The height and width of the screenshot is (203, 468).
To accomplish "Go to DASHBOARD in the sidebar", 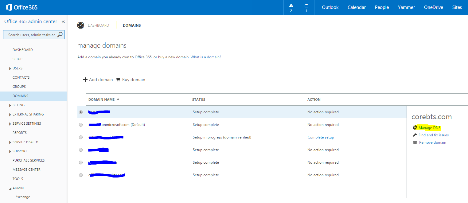I will click(x=22, y=50).
